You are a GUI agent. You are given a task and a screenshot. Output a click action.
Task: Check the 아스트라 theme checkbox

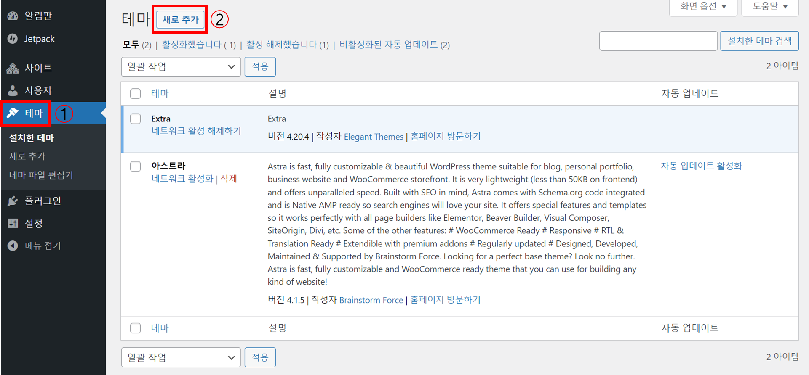click(136, 166)
